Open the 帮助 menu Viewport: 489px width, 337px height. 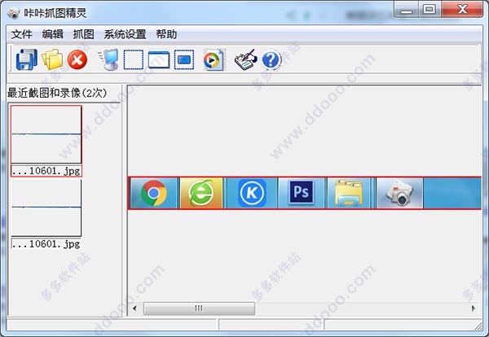[x=166, y=34]
